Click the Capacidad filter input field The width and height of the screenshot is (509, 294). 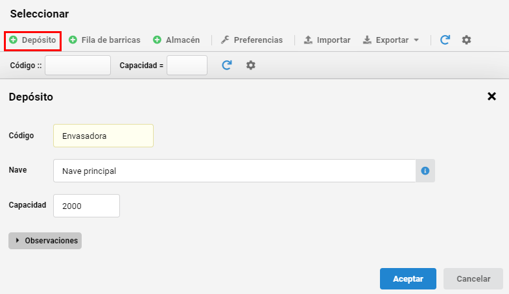[187, 66]
